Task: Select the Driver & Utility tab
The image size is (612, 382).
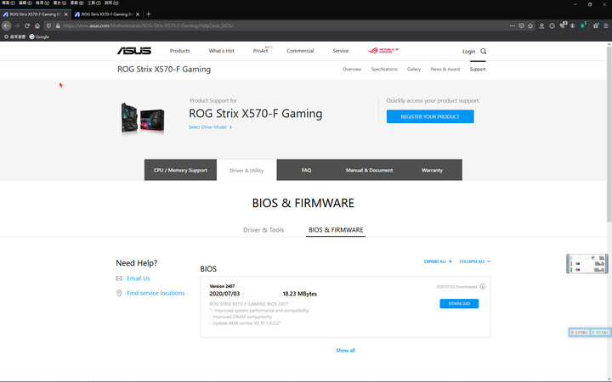Action: point(246,170)
